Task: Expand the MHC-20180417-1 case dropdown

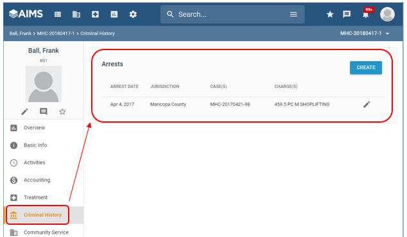Action: (x=365, y=33)
